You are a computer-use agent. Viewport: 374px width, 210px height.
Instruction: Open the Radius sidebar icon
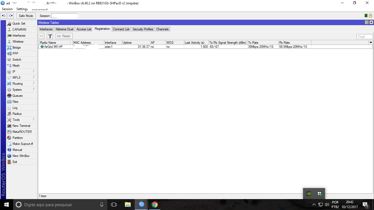coord(9,114)
